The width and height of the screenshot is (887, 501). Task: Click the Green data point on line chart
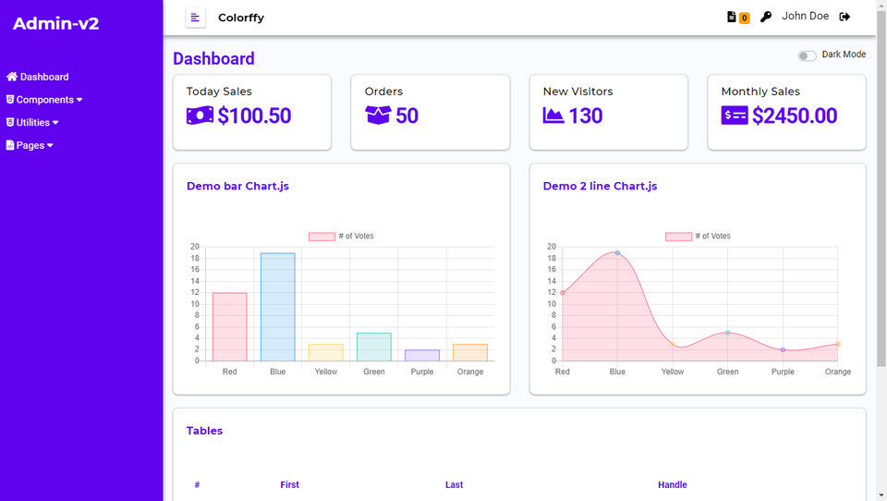pos(728,333)
